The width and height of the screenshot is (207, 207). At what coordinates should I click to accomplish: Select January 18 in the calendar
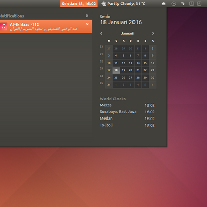(116, 70)
